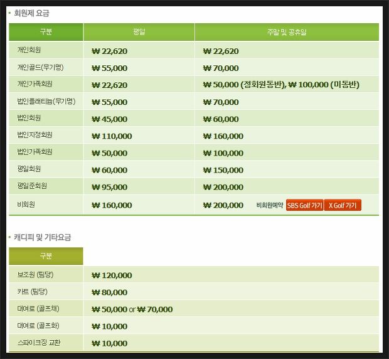Select the 평일준회원 row label

pyautogui.click(x=32, y=186)
